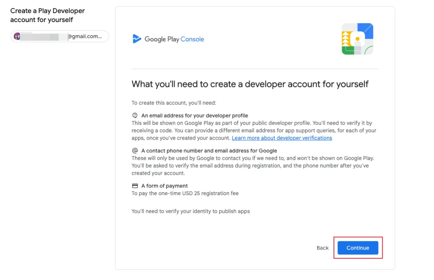Open the Learn more about developer verifications link
Screen dimensions: 434x280
click(281, 138)
